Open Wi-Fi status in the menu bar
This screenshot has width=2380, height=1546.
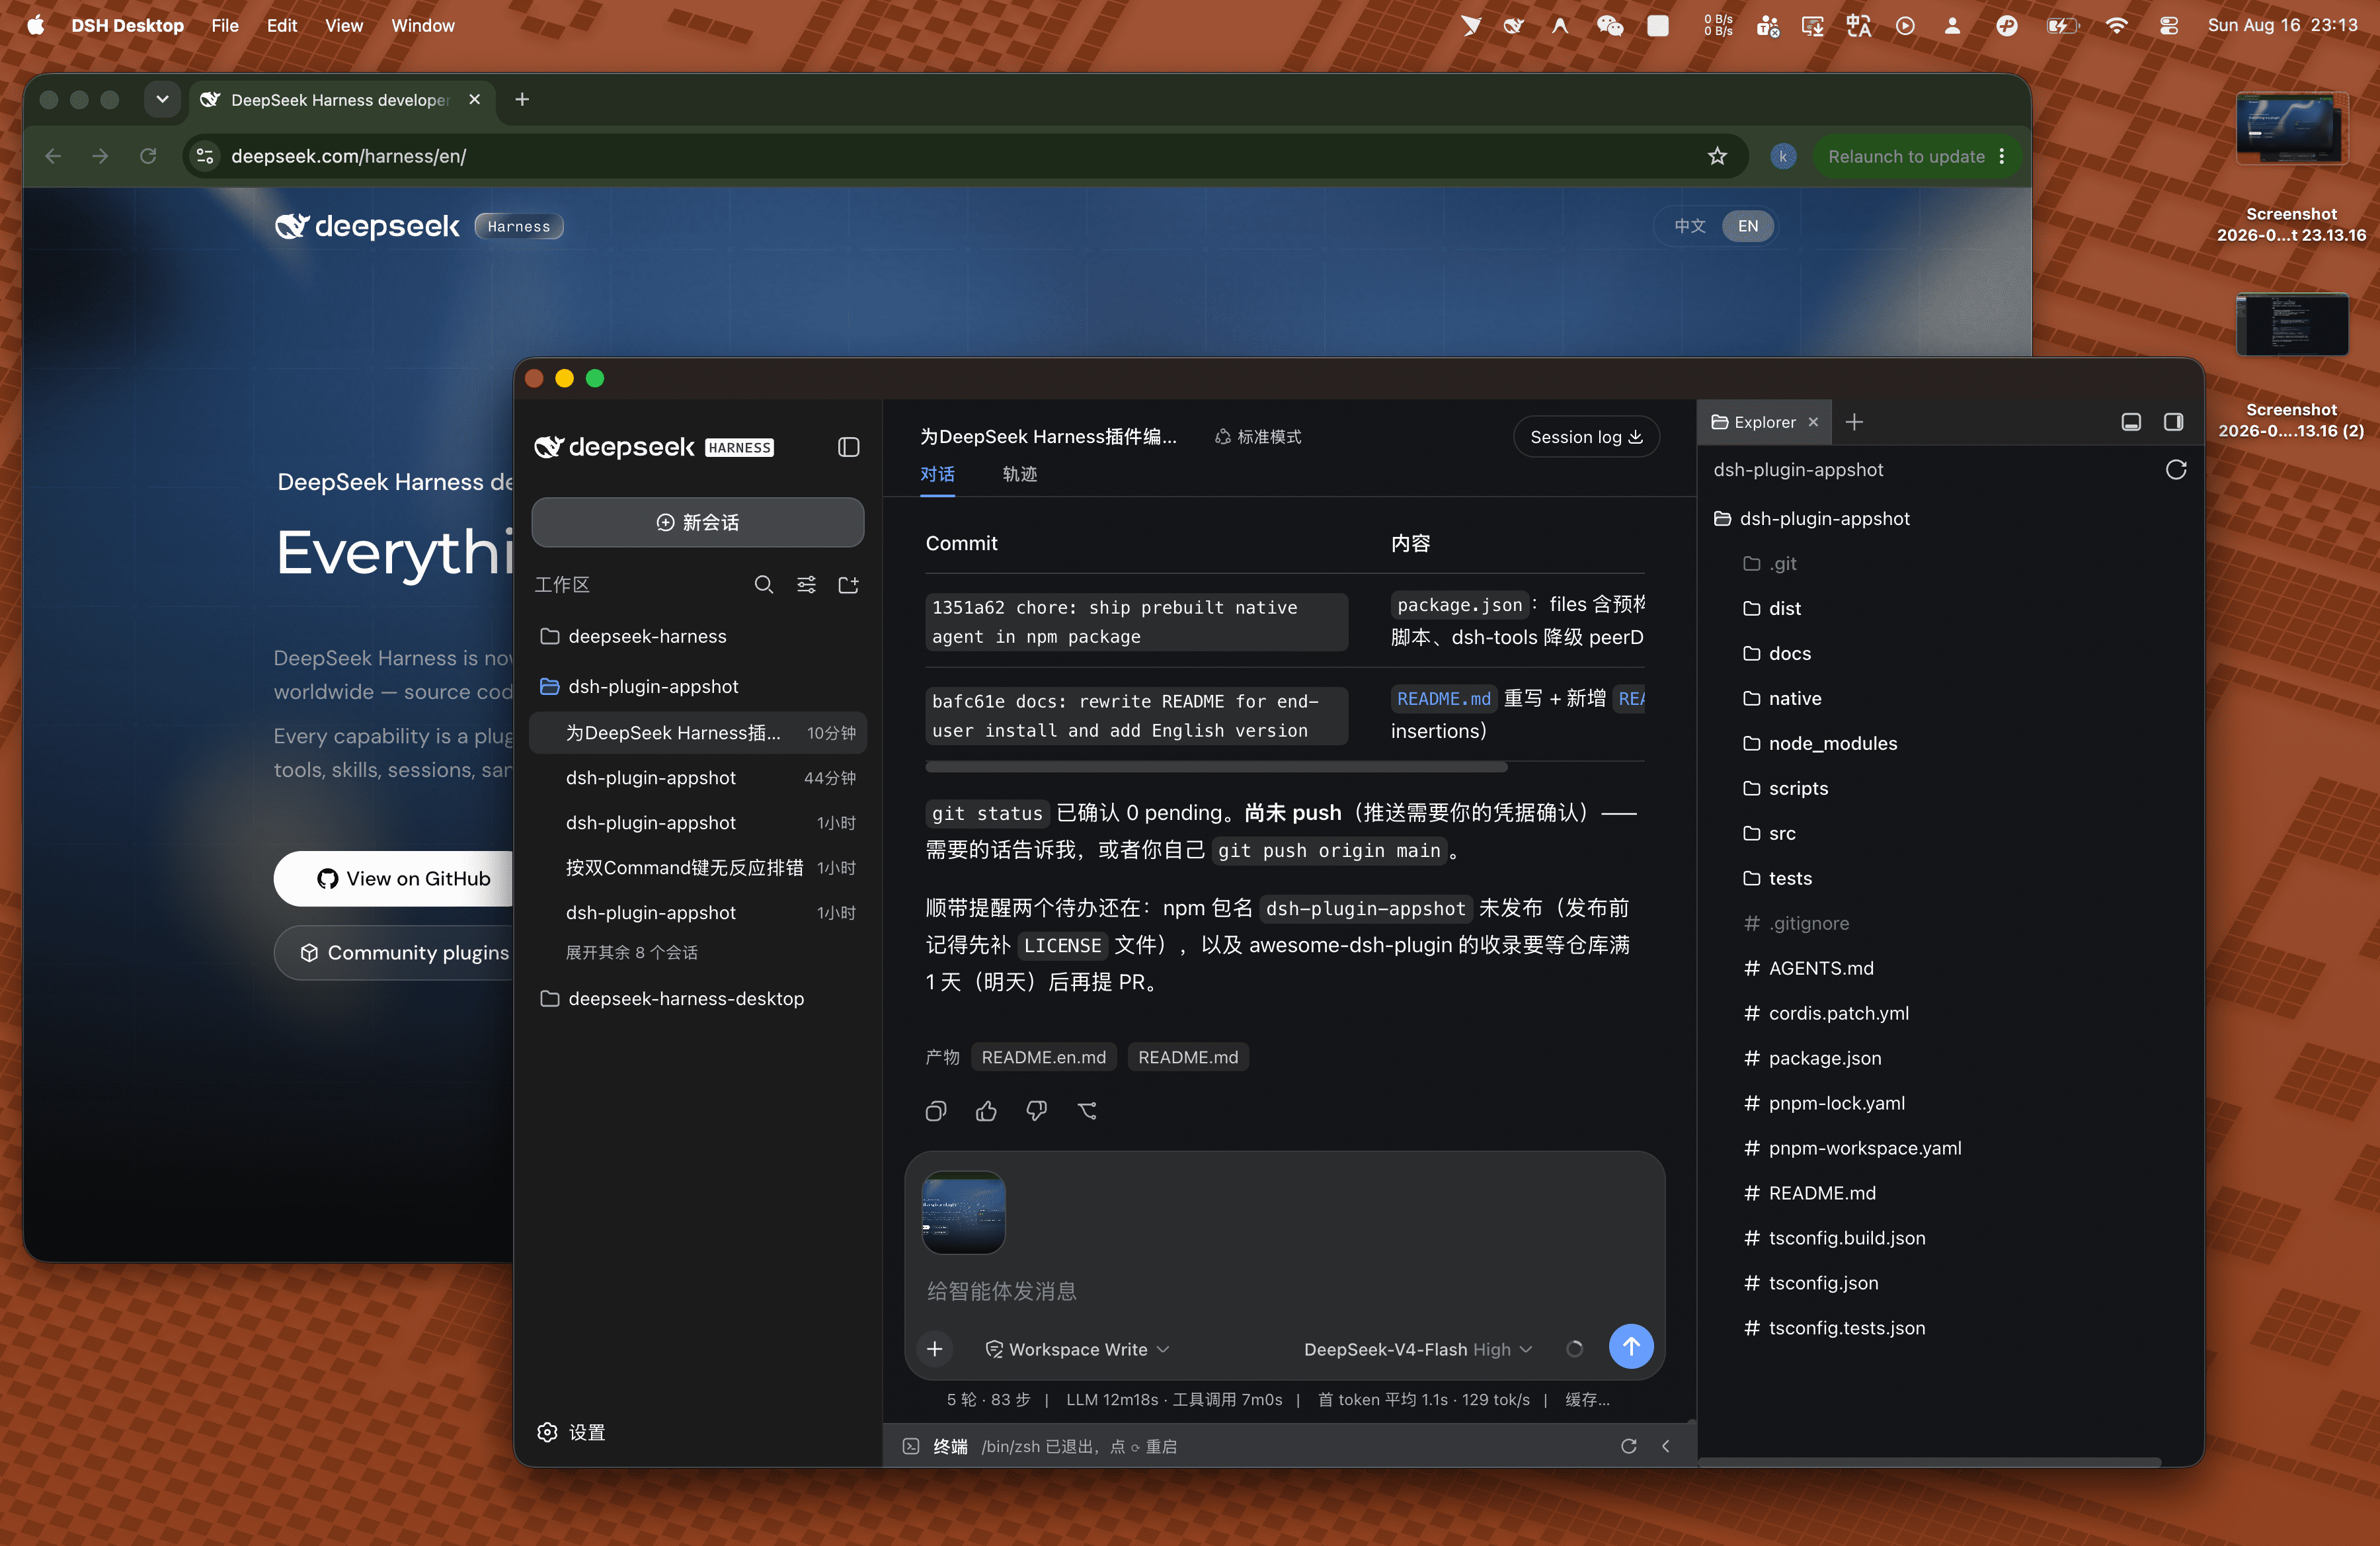click(x=2116, y=26)
